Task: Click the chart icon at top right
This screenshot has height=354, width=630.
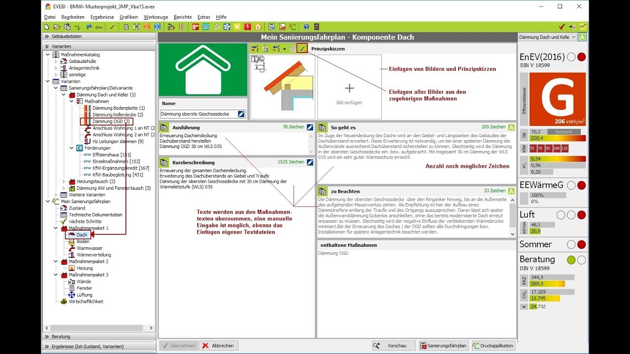Action: (583, 27)
